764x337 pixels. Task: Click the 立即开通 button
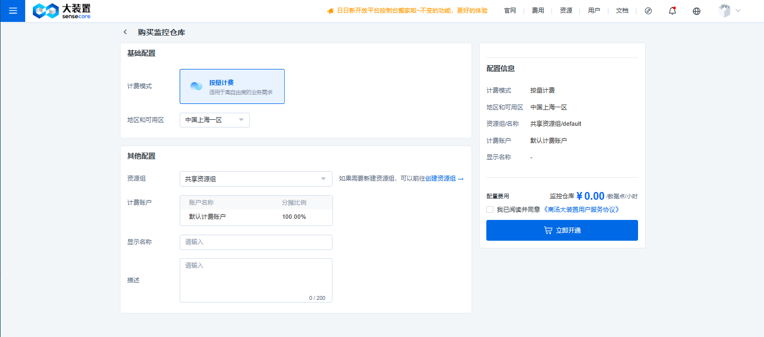pyautogui.click(x=562, y=230)
